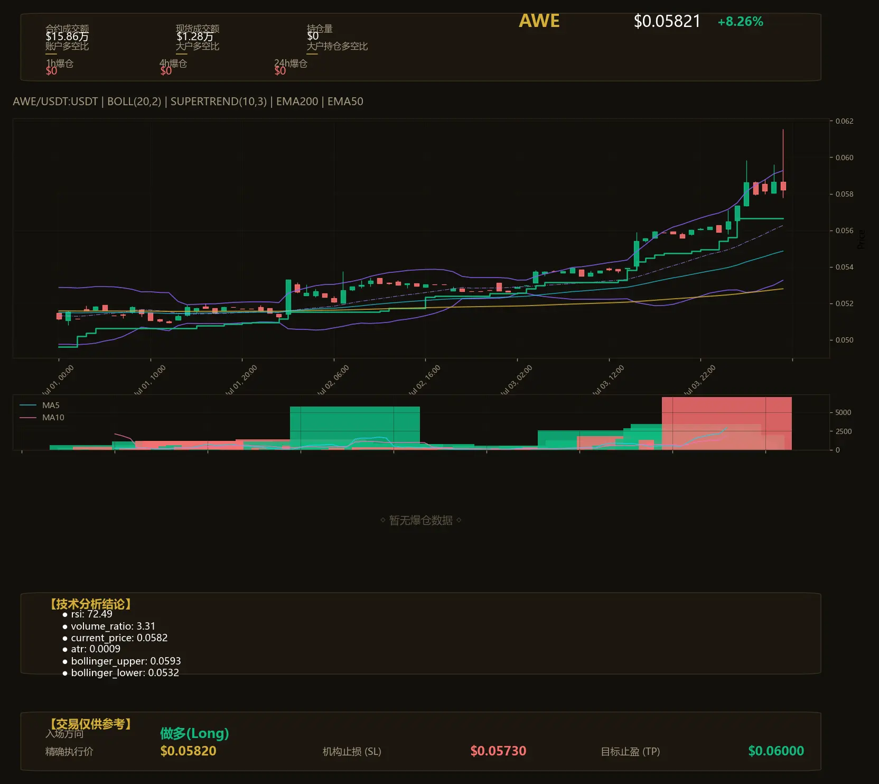Screen dimensions: 879x784
Task: Toggle the MA5 legend entry
Action: (x=40, y=405)
